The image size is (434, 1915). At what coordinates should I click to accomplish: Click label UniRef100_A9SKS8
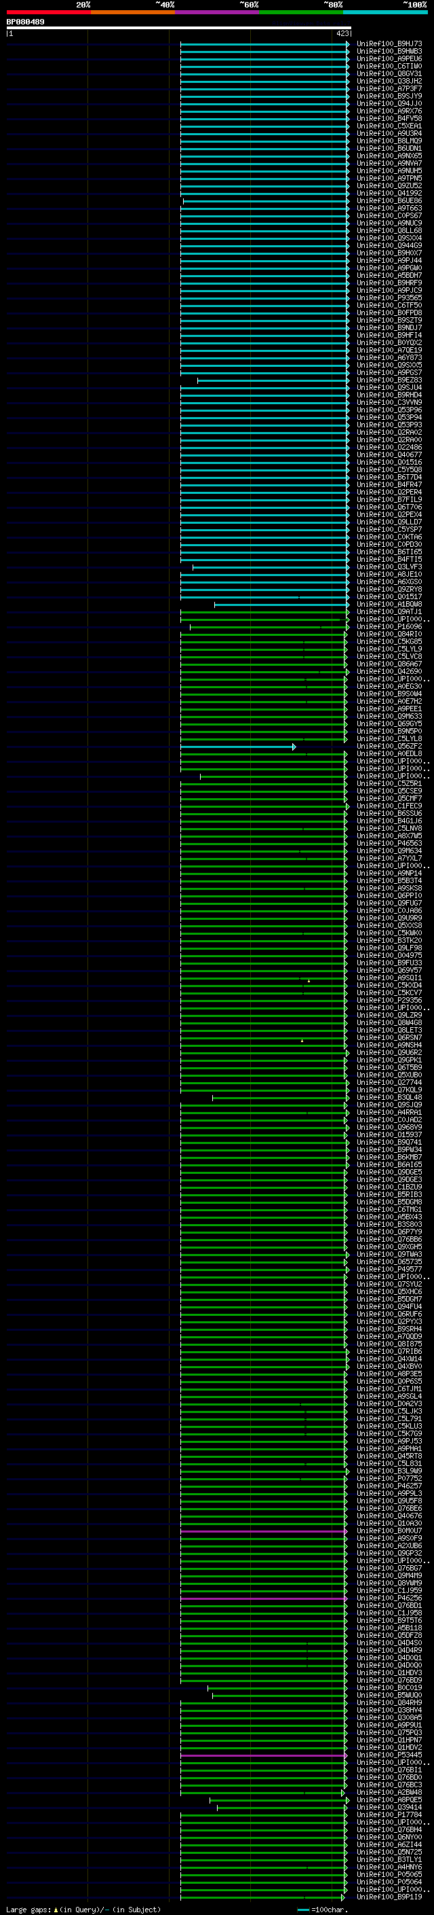[x=389, y=889]
